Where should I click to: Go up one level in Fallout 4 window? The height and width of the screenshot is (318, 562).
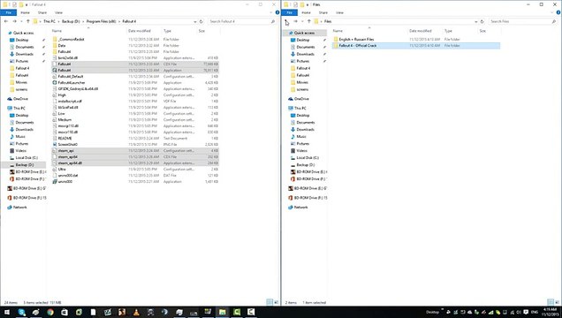(x=28, y=21)
